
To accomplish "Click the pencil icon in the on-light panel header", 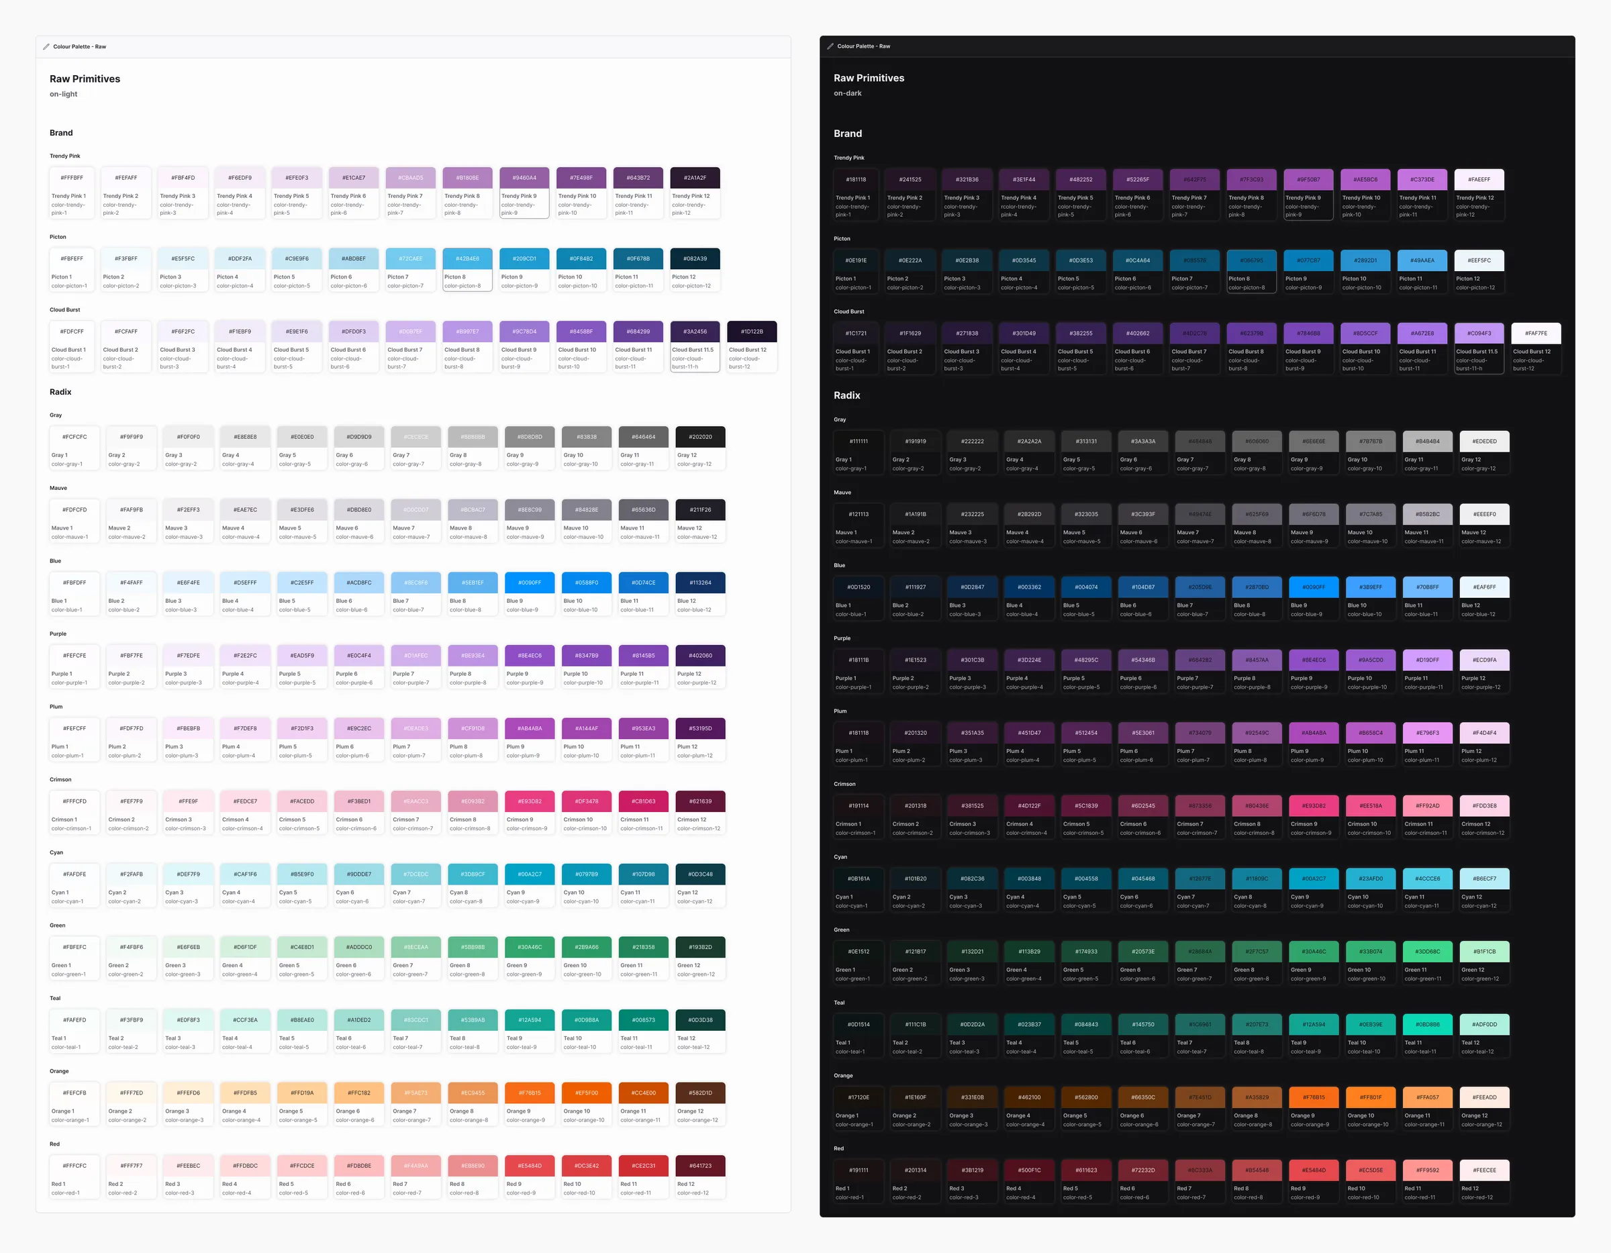I will 46,46.
